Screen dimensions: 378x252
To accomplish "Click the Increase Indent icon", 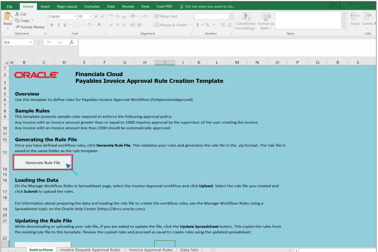I will (139, 25).
